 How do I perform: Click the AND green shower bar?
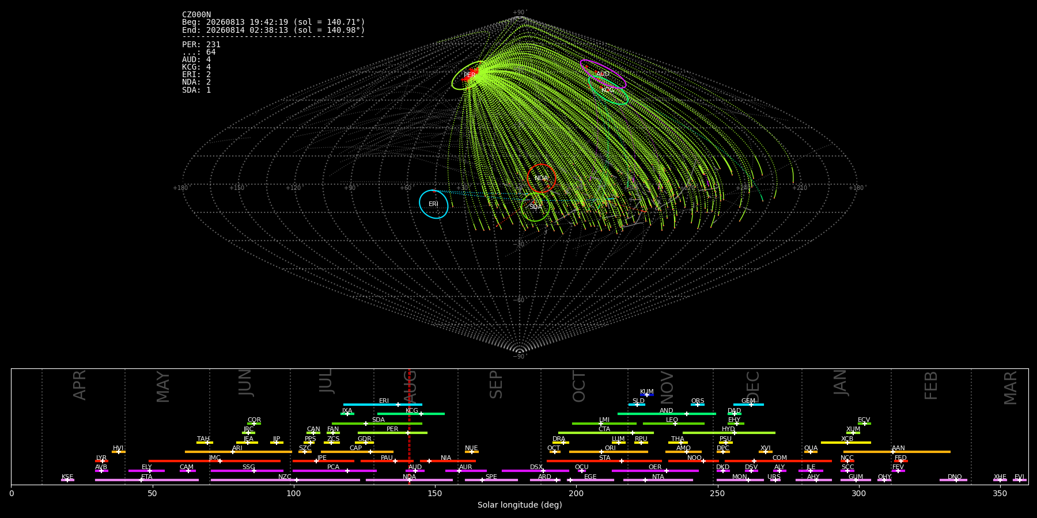pos(667,414)
